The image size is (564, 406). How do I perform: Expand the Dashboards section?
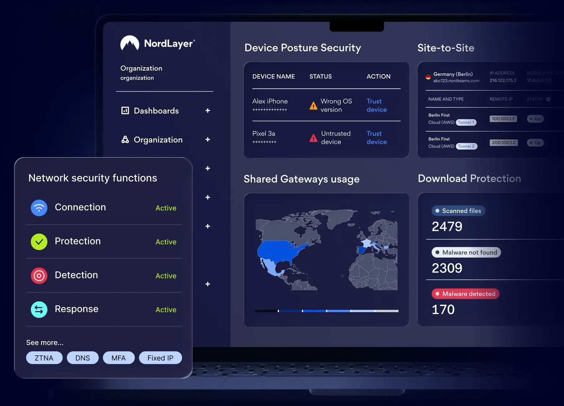point(207,111)
